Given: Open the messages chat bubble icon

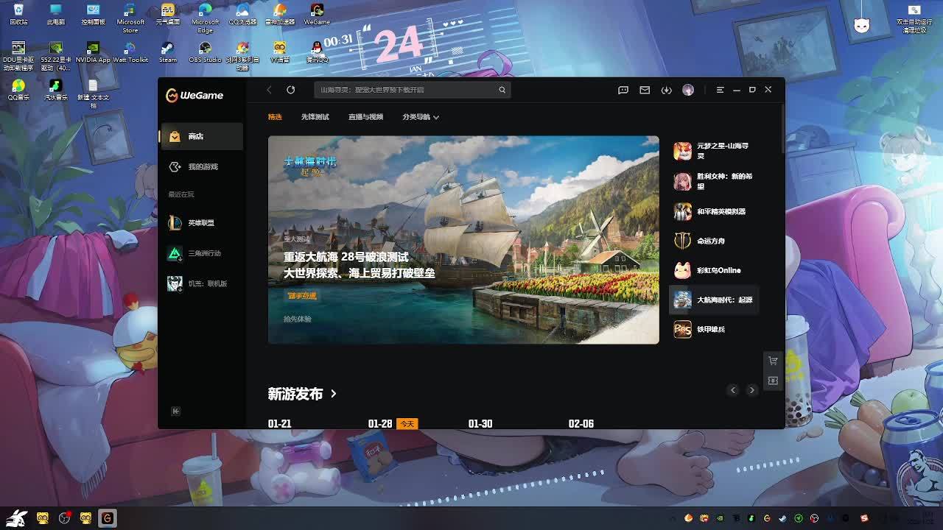Looking at the screenshot, I should click(x=623, y=90).
